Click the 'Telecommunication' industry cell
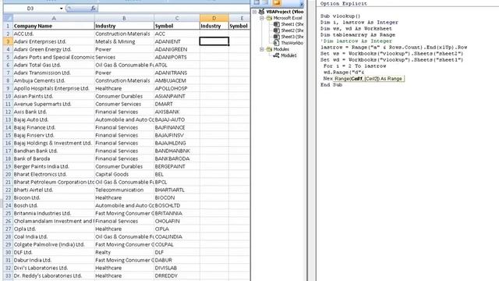Screen dimensions: 499x281 click(x=124, y=190)
